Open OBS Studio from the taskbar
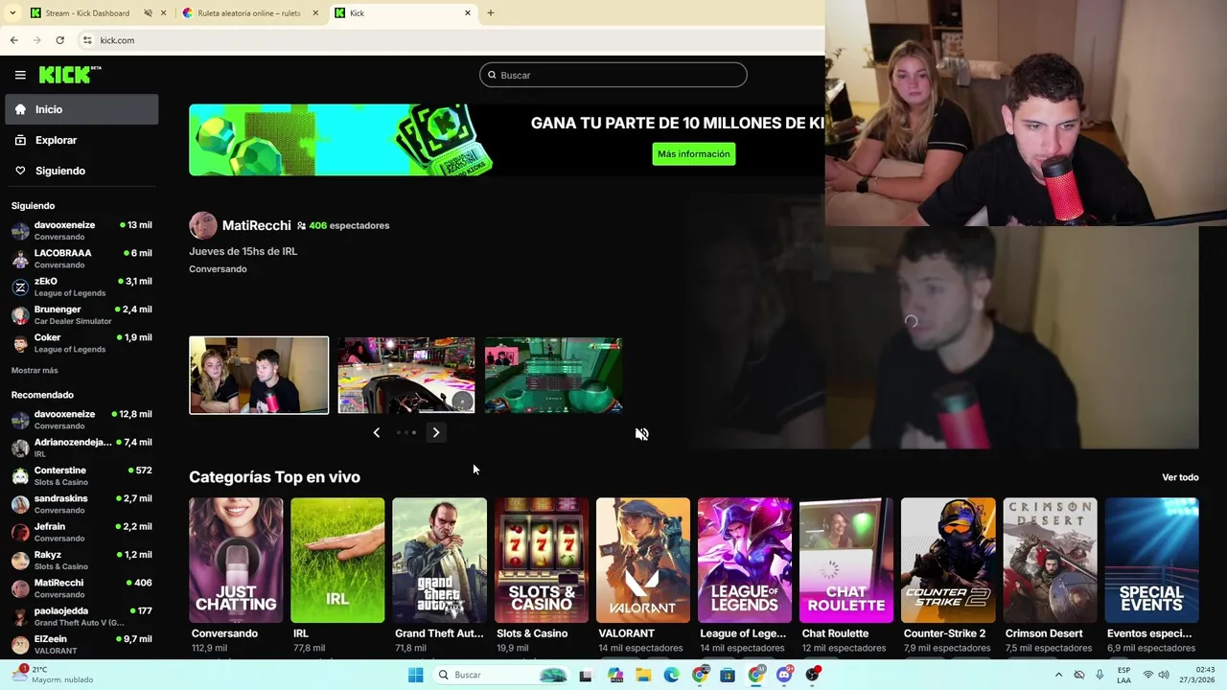This screenshot has width=1227, height=690. pos(813,675)
